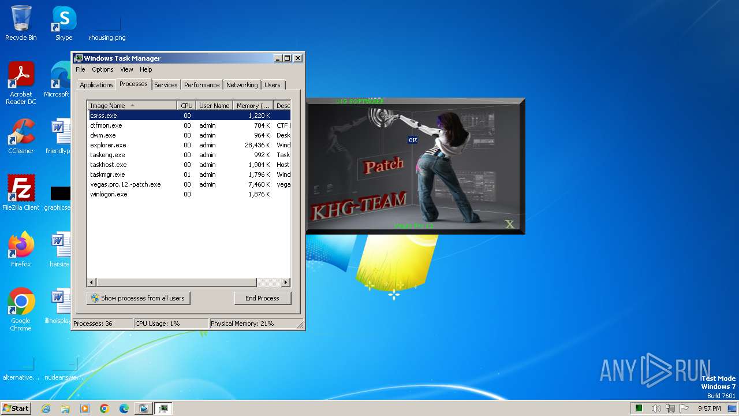Switch to patch app taskbar button

(x=143, y=408)
